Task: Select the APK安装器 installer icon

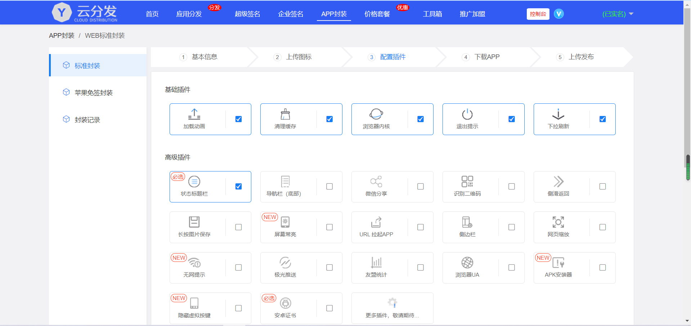Action: click(x=558, y=263)
